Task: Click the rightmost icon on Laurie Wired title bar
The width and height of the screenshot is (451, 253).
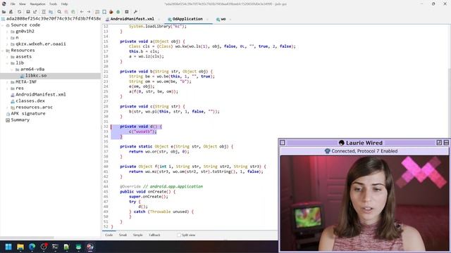Action: point(446,143)
